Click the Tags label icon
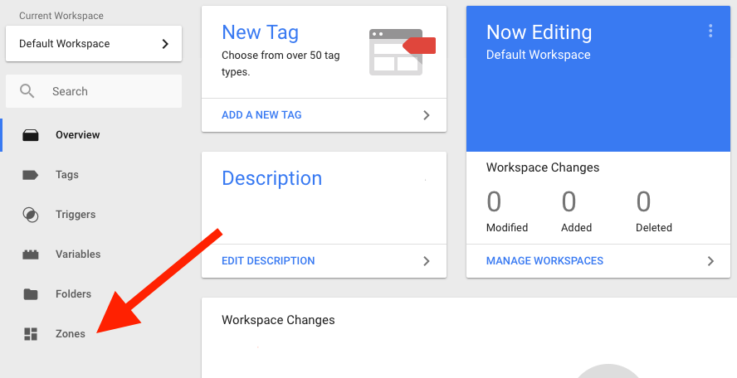This screenshot has height=378, width=737. [31, 175]
